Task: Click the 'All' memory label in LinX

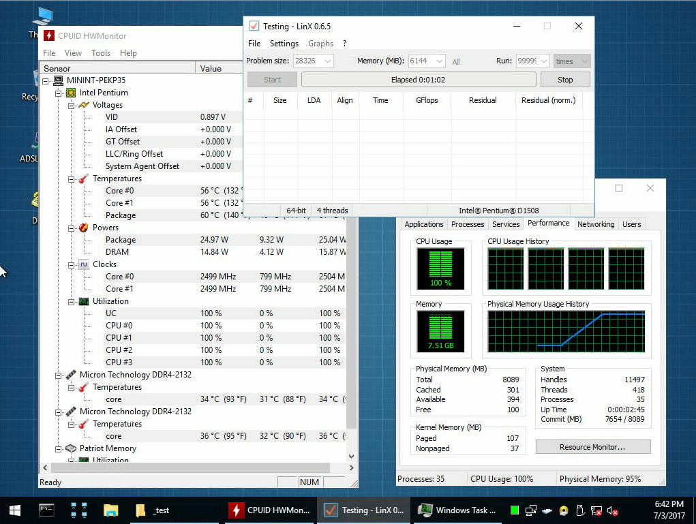Action: point(456,62)
